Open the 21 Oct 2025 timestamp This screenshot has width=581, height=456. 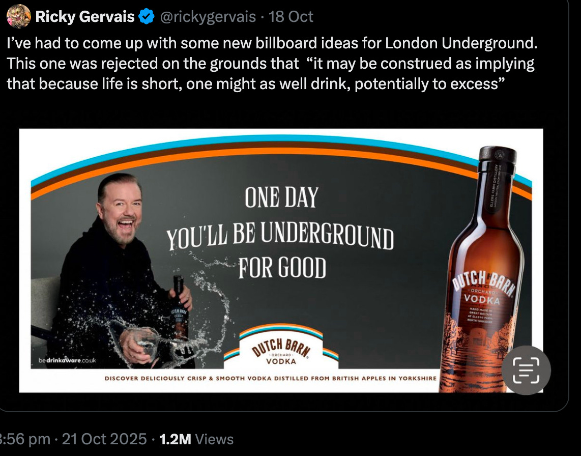(x=104, y=439)
